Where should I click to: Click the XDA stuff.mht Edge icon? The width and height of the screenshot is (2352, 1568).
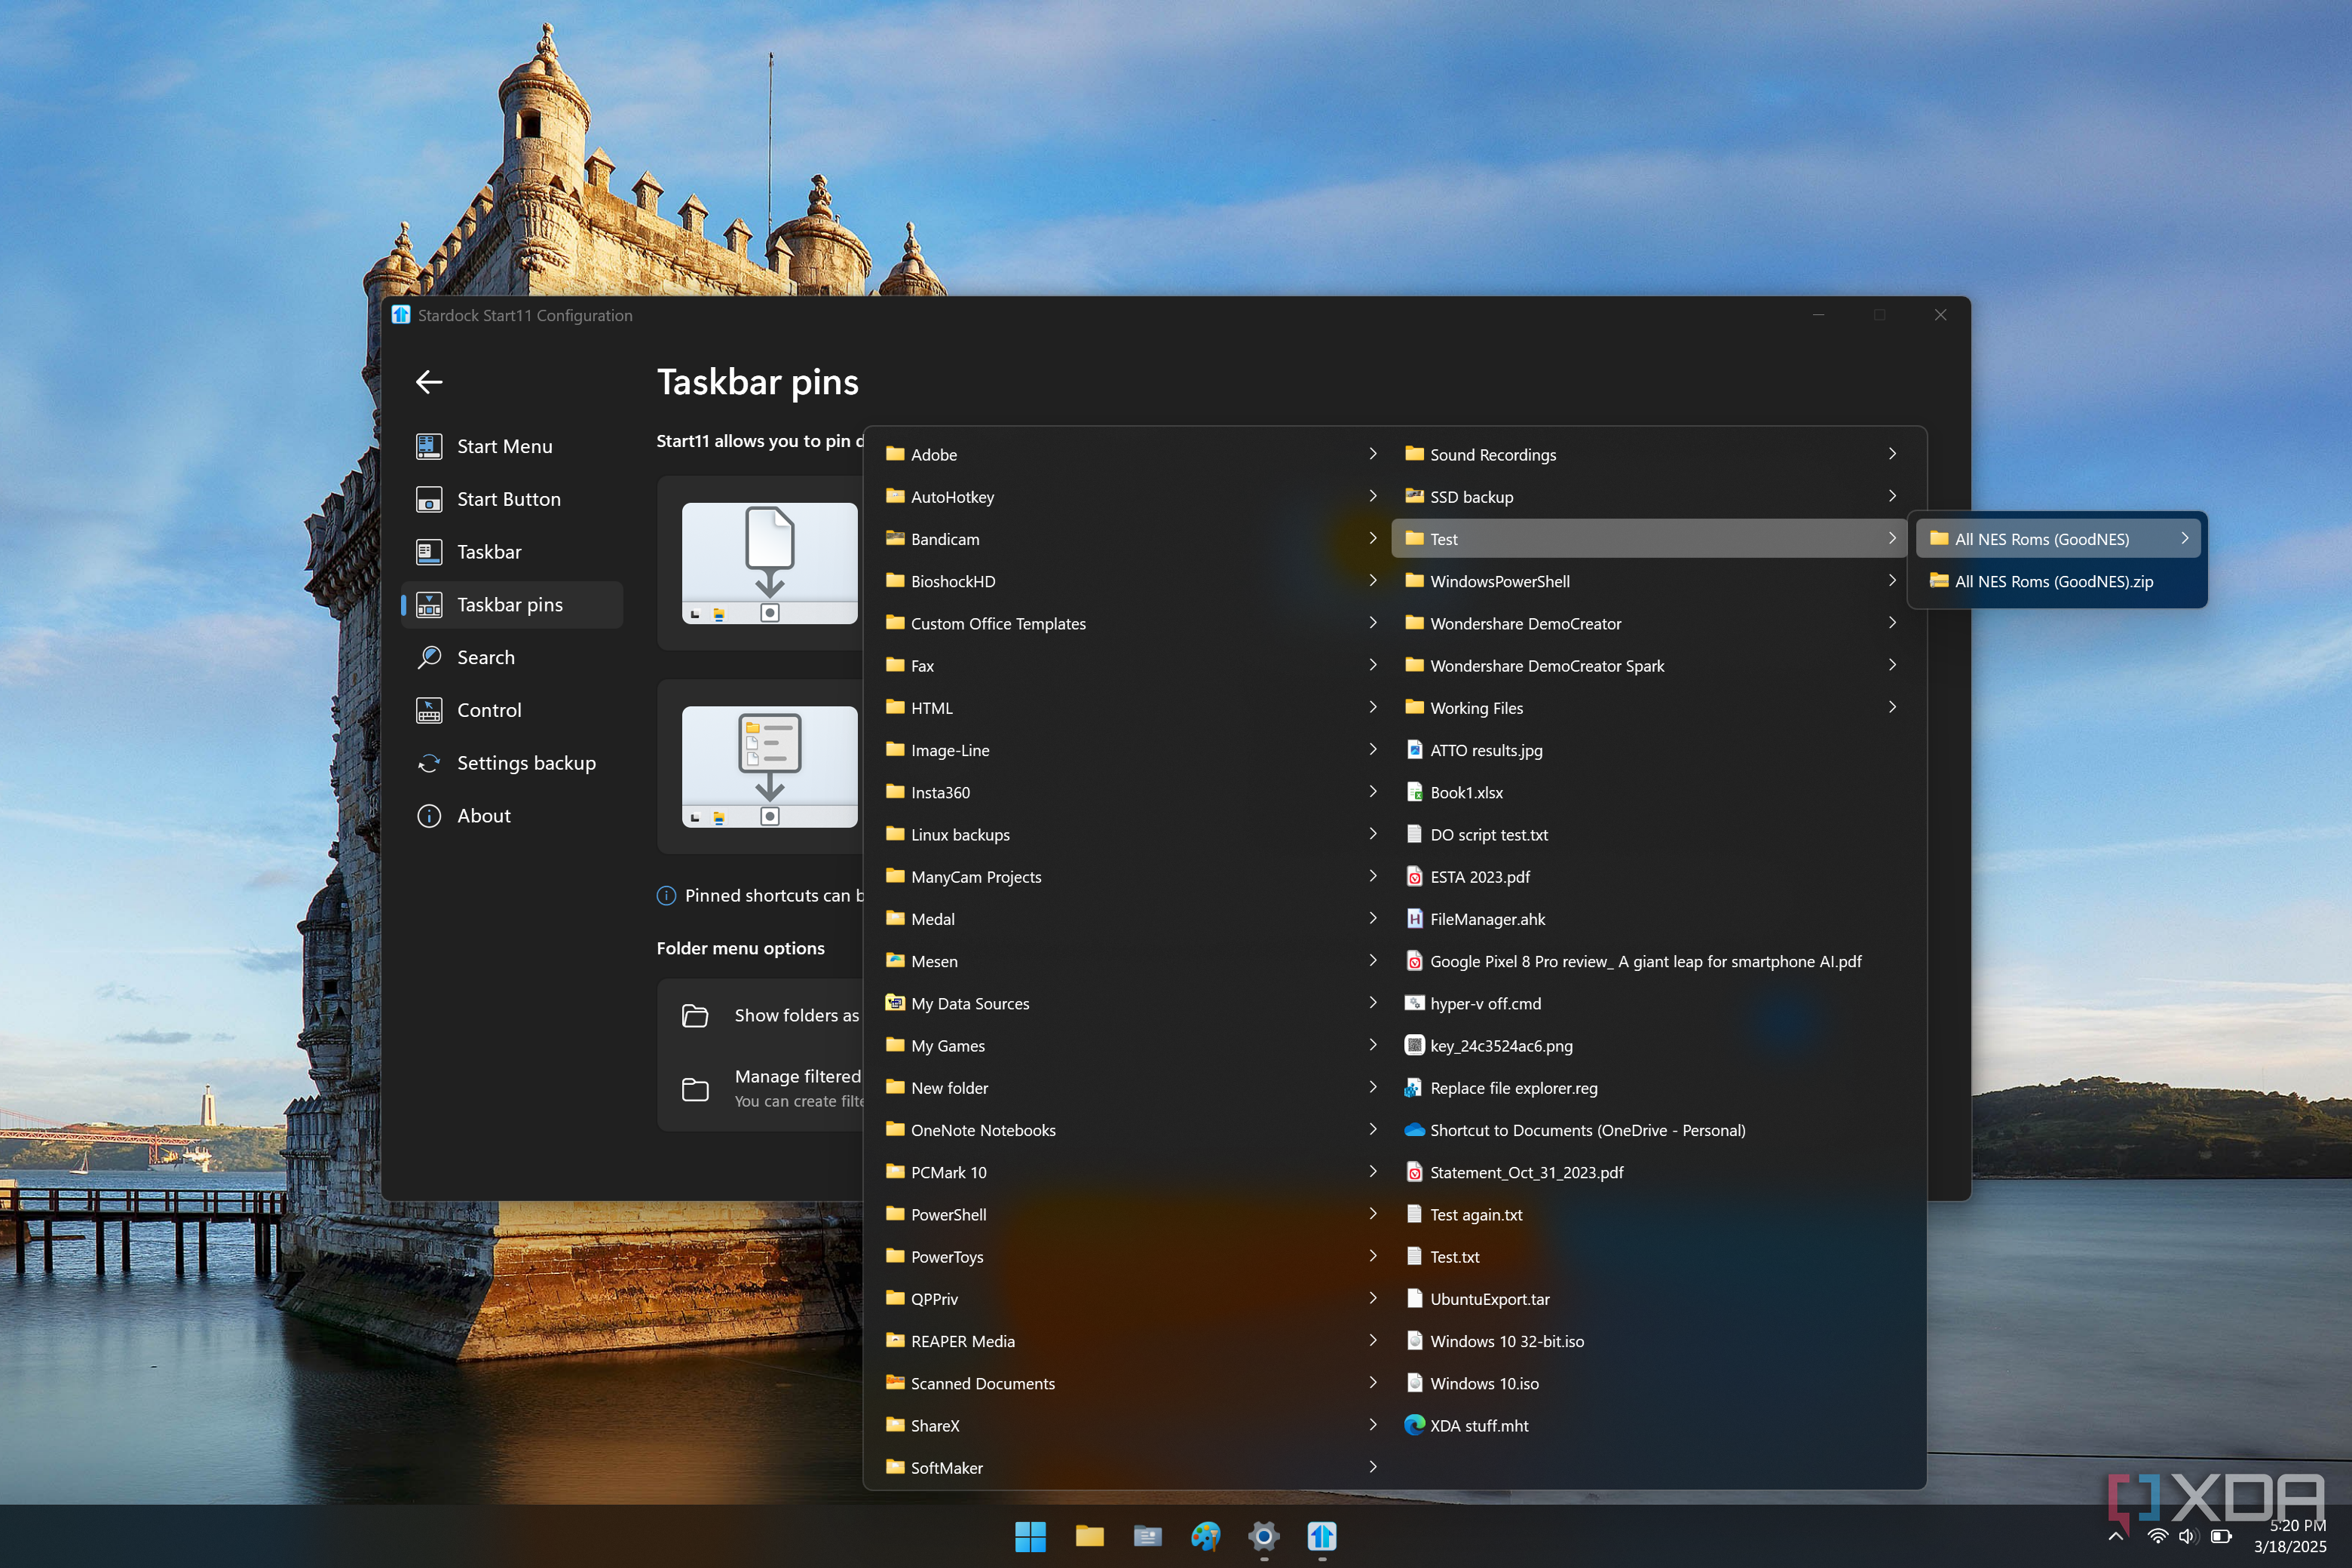[x=1414, y=1425]
